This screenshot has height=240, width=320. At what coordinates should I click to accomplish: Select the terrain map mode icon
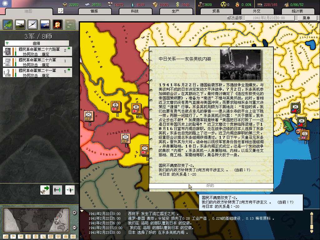coord(7,24)
